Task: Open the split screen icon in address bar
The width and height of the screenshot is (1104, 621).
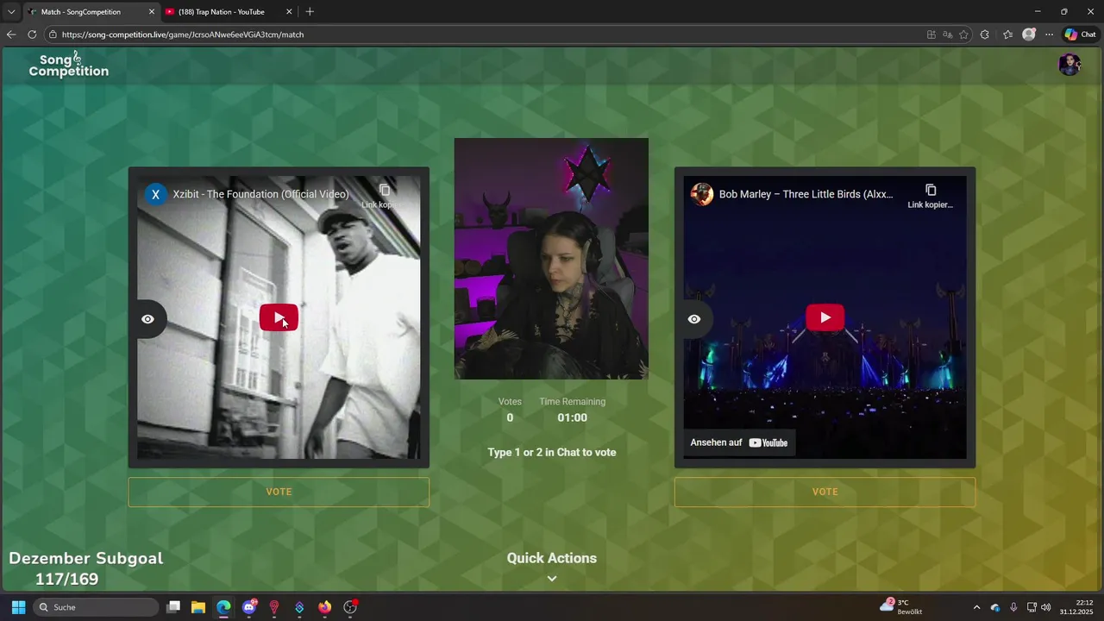Action: pos(931,34)
